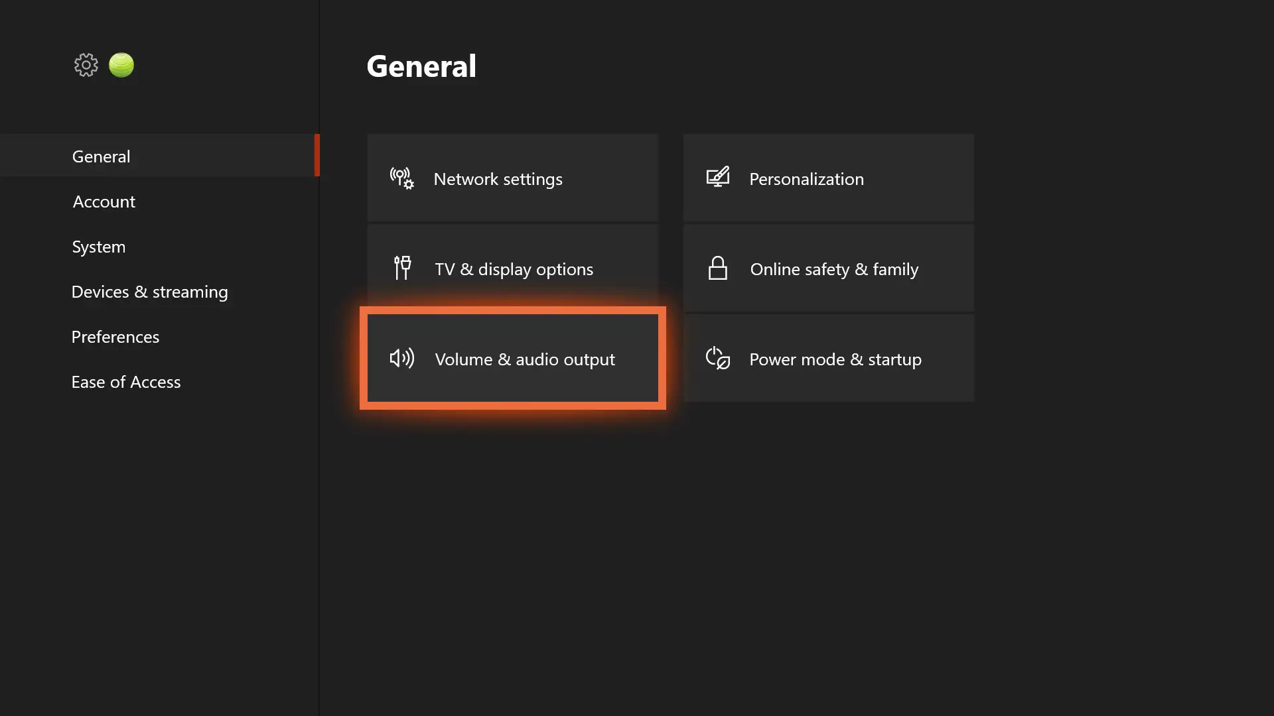The image size is (1274, 716).
Task: Click the Online safety padlock icon
Action: pos(717,268)
